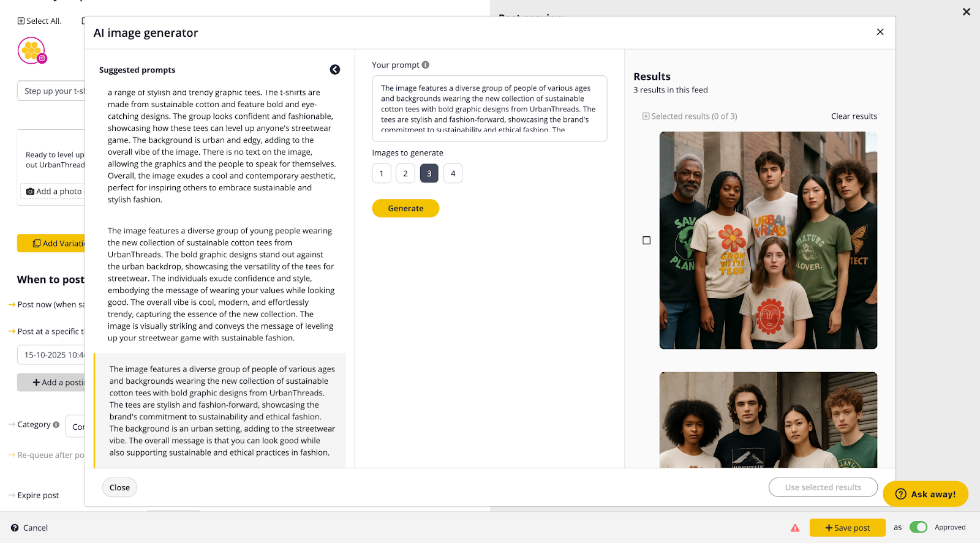Click the Close button in the dialog footer

click(x=119, y=487)
